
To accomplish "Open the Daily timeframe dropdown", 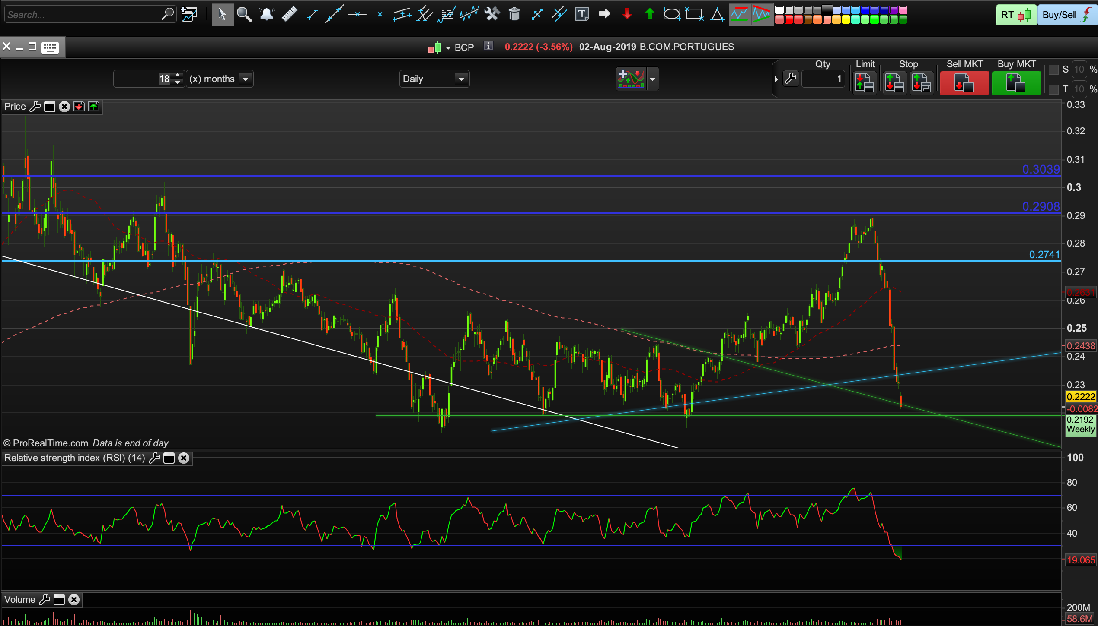I will tap(461, 79).
